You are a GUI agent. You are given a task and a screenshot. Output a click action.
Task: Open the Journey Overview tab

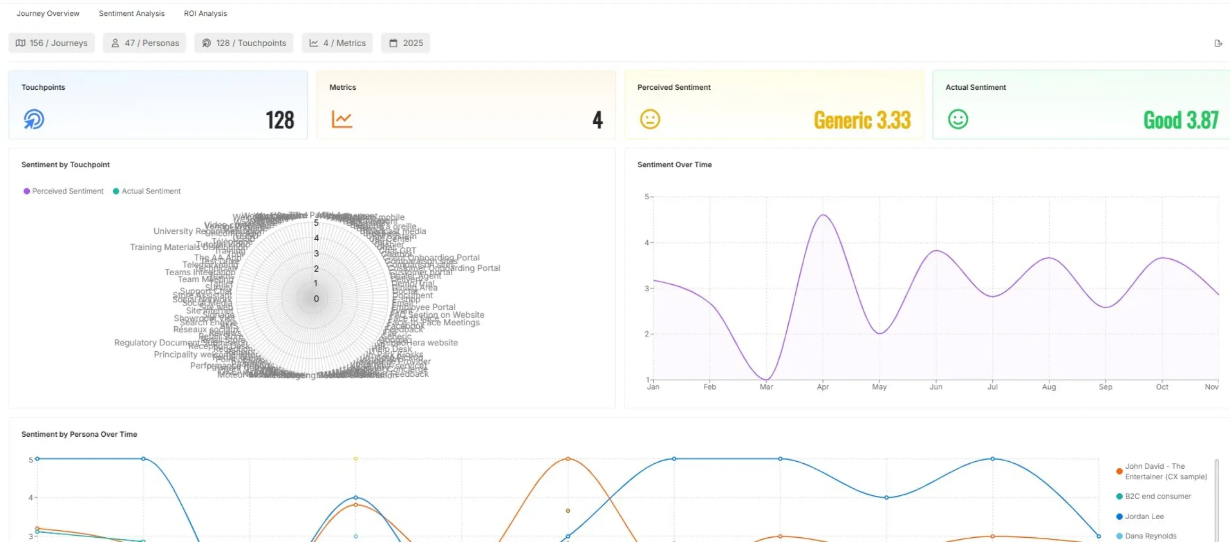coord(48,13)
